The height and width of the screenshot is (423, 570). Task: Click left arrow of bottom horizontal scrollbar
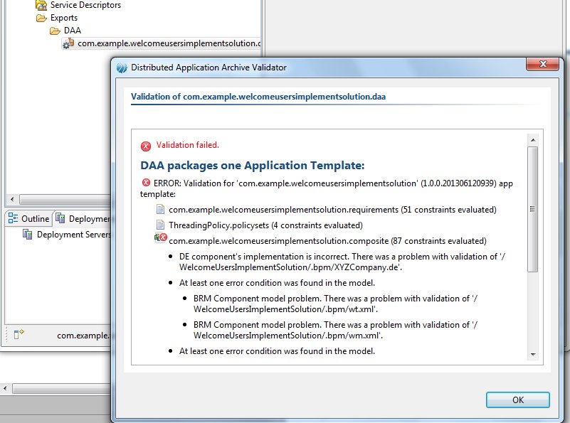[5, 388]
